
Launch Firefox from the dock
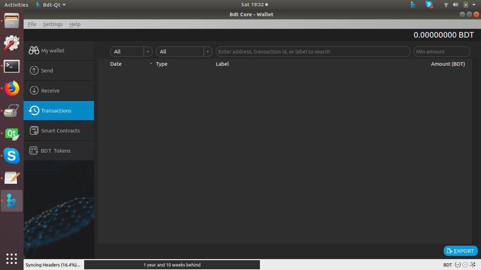click(12, 89)
